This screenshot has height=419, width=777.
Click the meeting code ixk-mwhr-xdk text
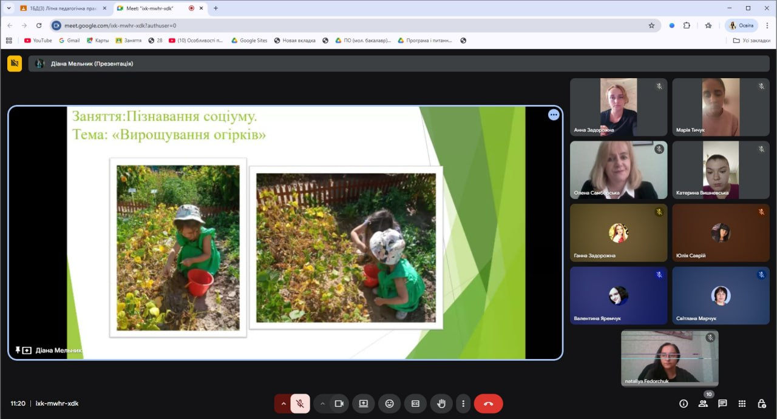pos(57,403)
